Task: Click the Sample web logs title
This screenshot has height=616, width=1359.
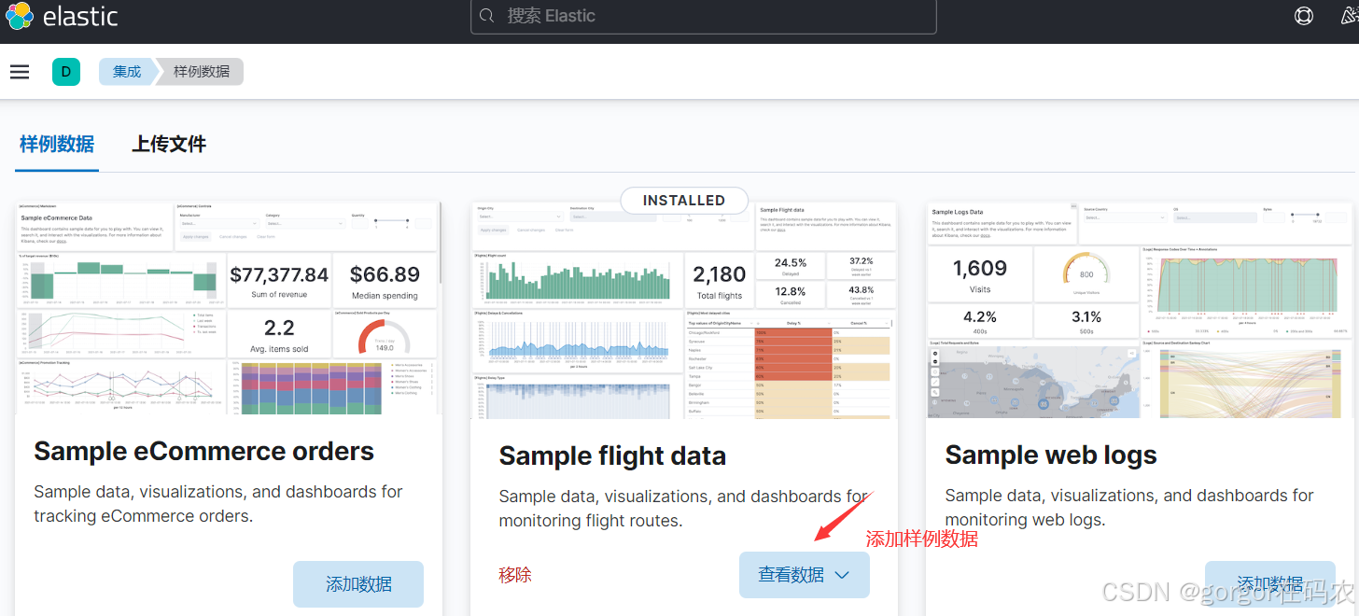Action: (1051, 455)
